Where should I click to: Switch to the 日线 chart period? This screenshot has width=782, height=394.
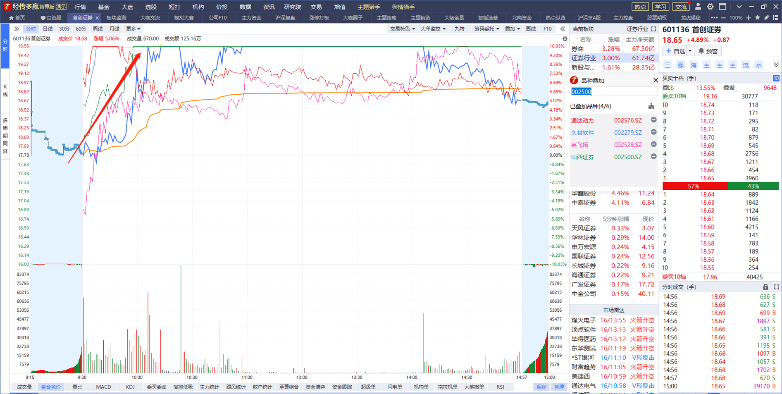tap(48, 29)
